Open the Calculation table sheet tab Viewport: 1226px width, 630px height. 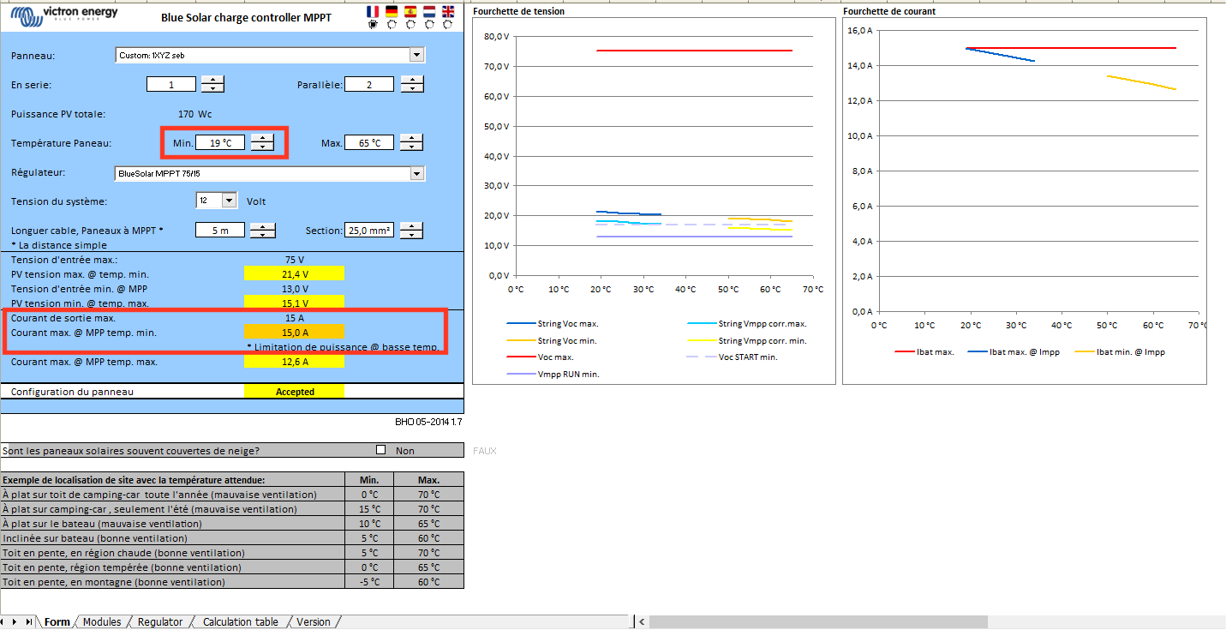tap(240, 621)
